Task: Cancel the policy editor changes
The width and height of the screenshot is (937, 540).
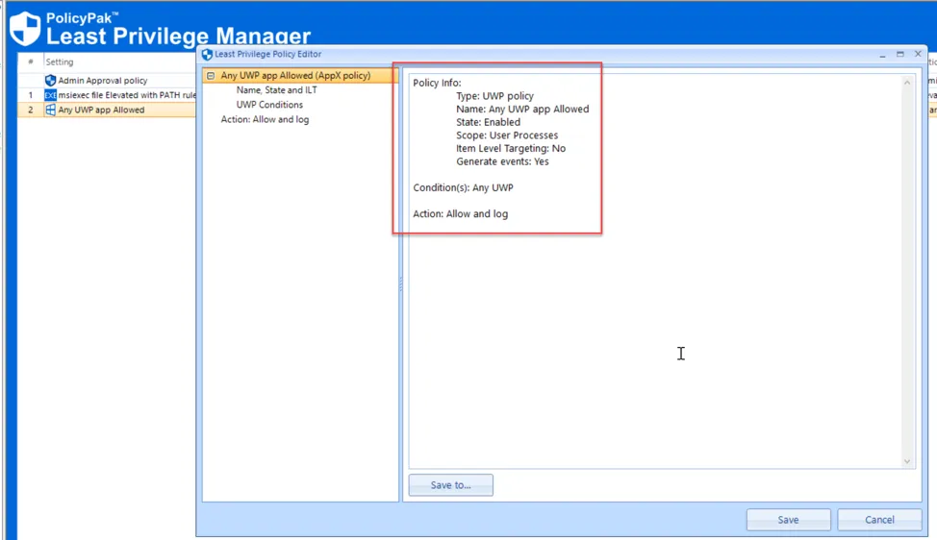Action: point(879,520)
